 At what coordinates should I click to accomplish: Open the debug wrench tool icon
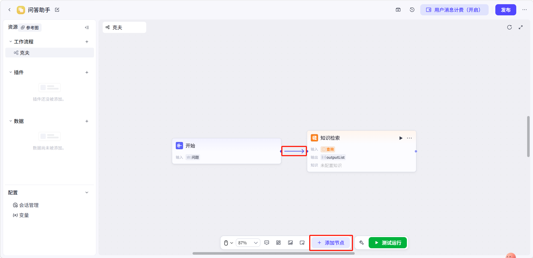click(x=362, y=243)
